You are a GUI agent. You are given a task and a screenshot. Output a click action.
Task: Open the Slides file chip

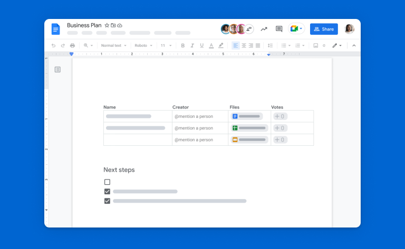[249, 140]
